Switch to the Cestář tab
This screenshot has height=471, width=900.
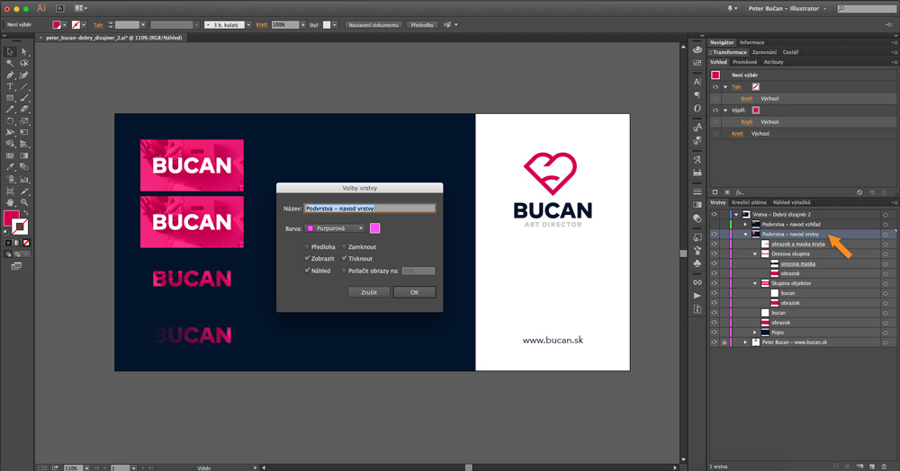[x=790, y=52]
